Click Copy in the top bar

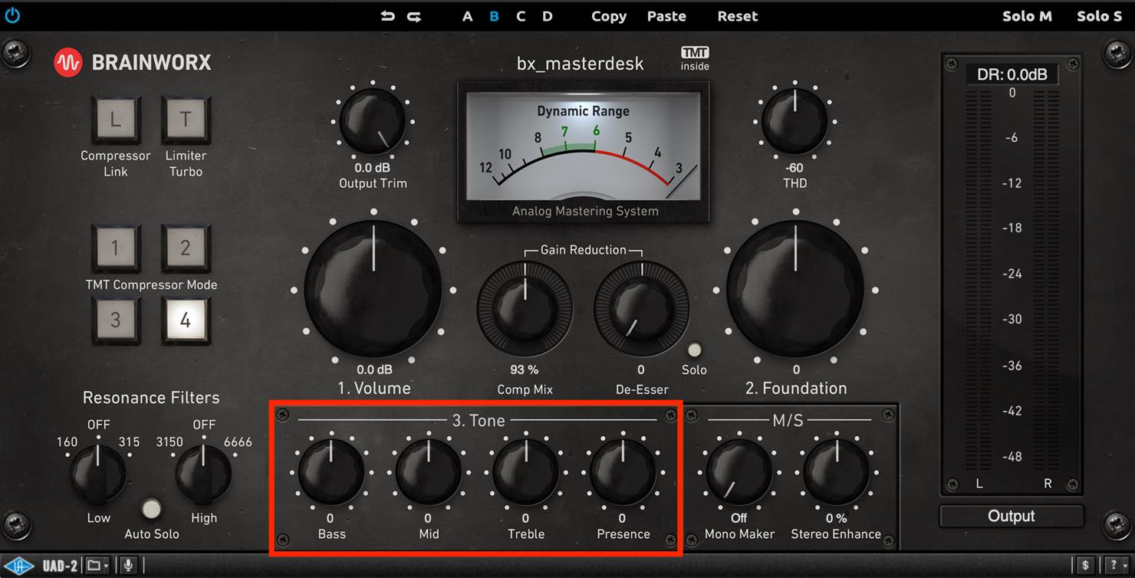(609, 16)
